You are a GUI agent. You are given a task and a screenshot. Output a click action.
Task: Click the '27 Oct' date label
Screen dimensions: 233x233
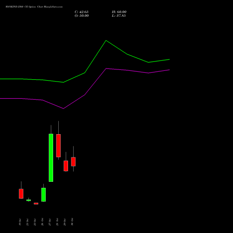(50, 222)
